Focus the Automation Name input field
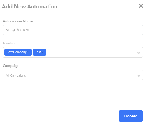The image size is (146, 123). point(73,30)
